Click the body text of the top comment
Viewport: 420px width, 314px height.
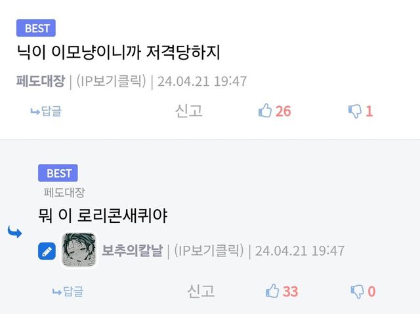click(x=121, y=53)
